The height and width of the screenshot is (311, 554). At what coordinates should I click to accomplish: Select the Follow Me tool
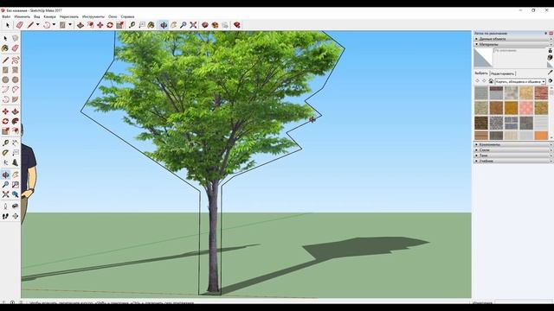click(x=16, y=121)
